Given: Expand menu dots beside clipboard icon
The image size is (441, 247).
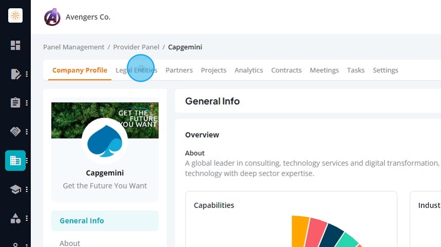Looking at the screenshot, I should pyautogui.click(x=27, y=103).
